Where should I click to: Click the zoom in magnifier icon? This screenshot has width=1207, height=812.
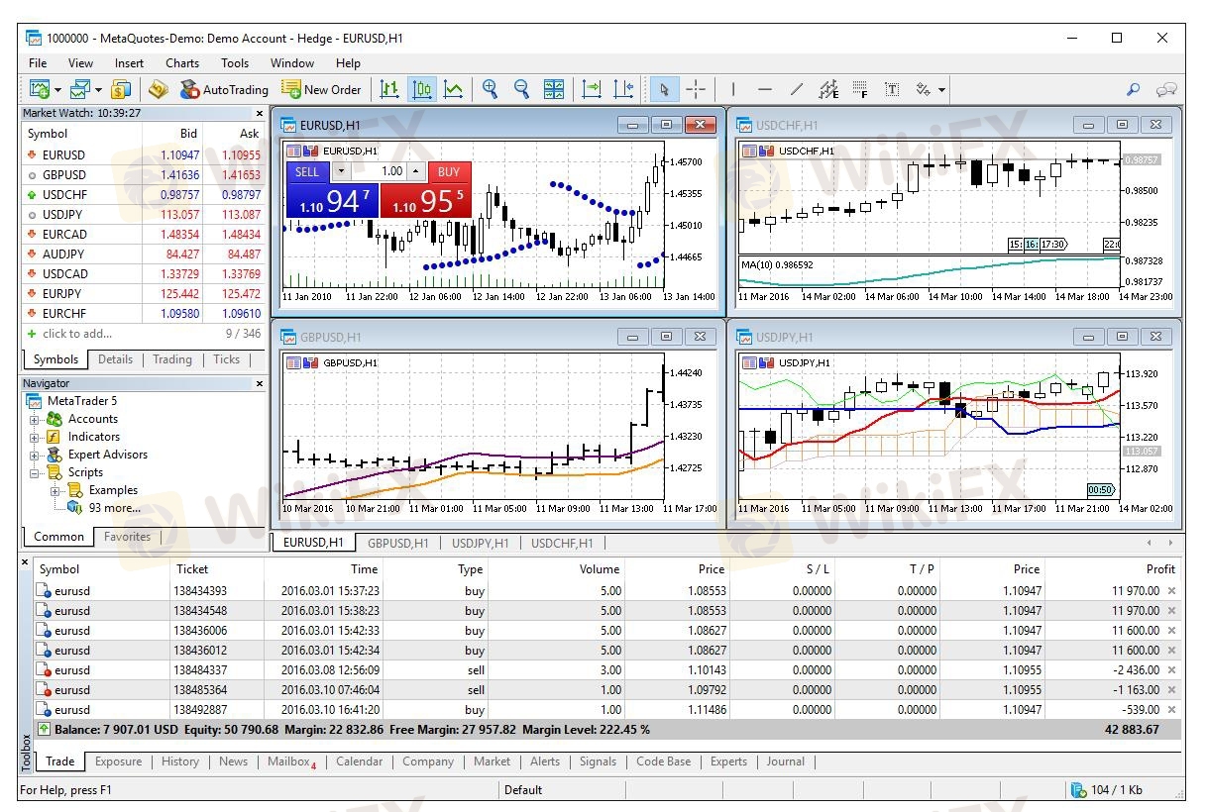[x=490, y=89]
